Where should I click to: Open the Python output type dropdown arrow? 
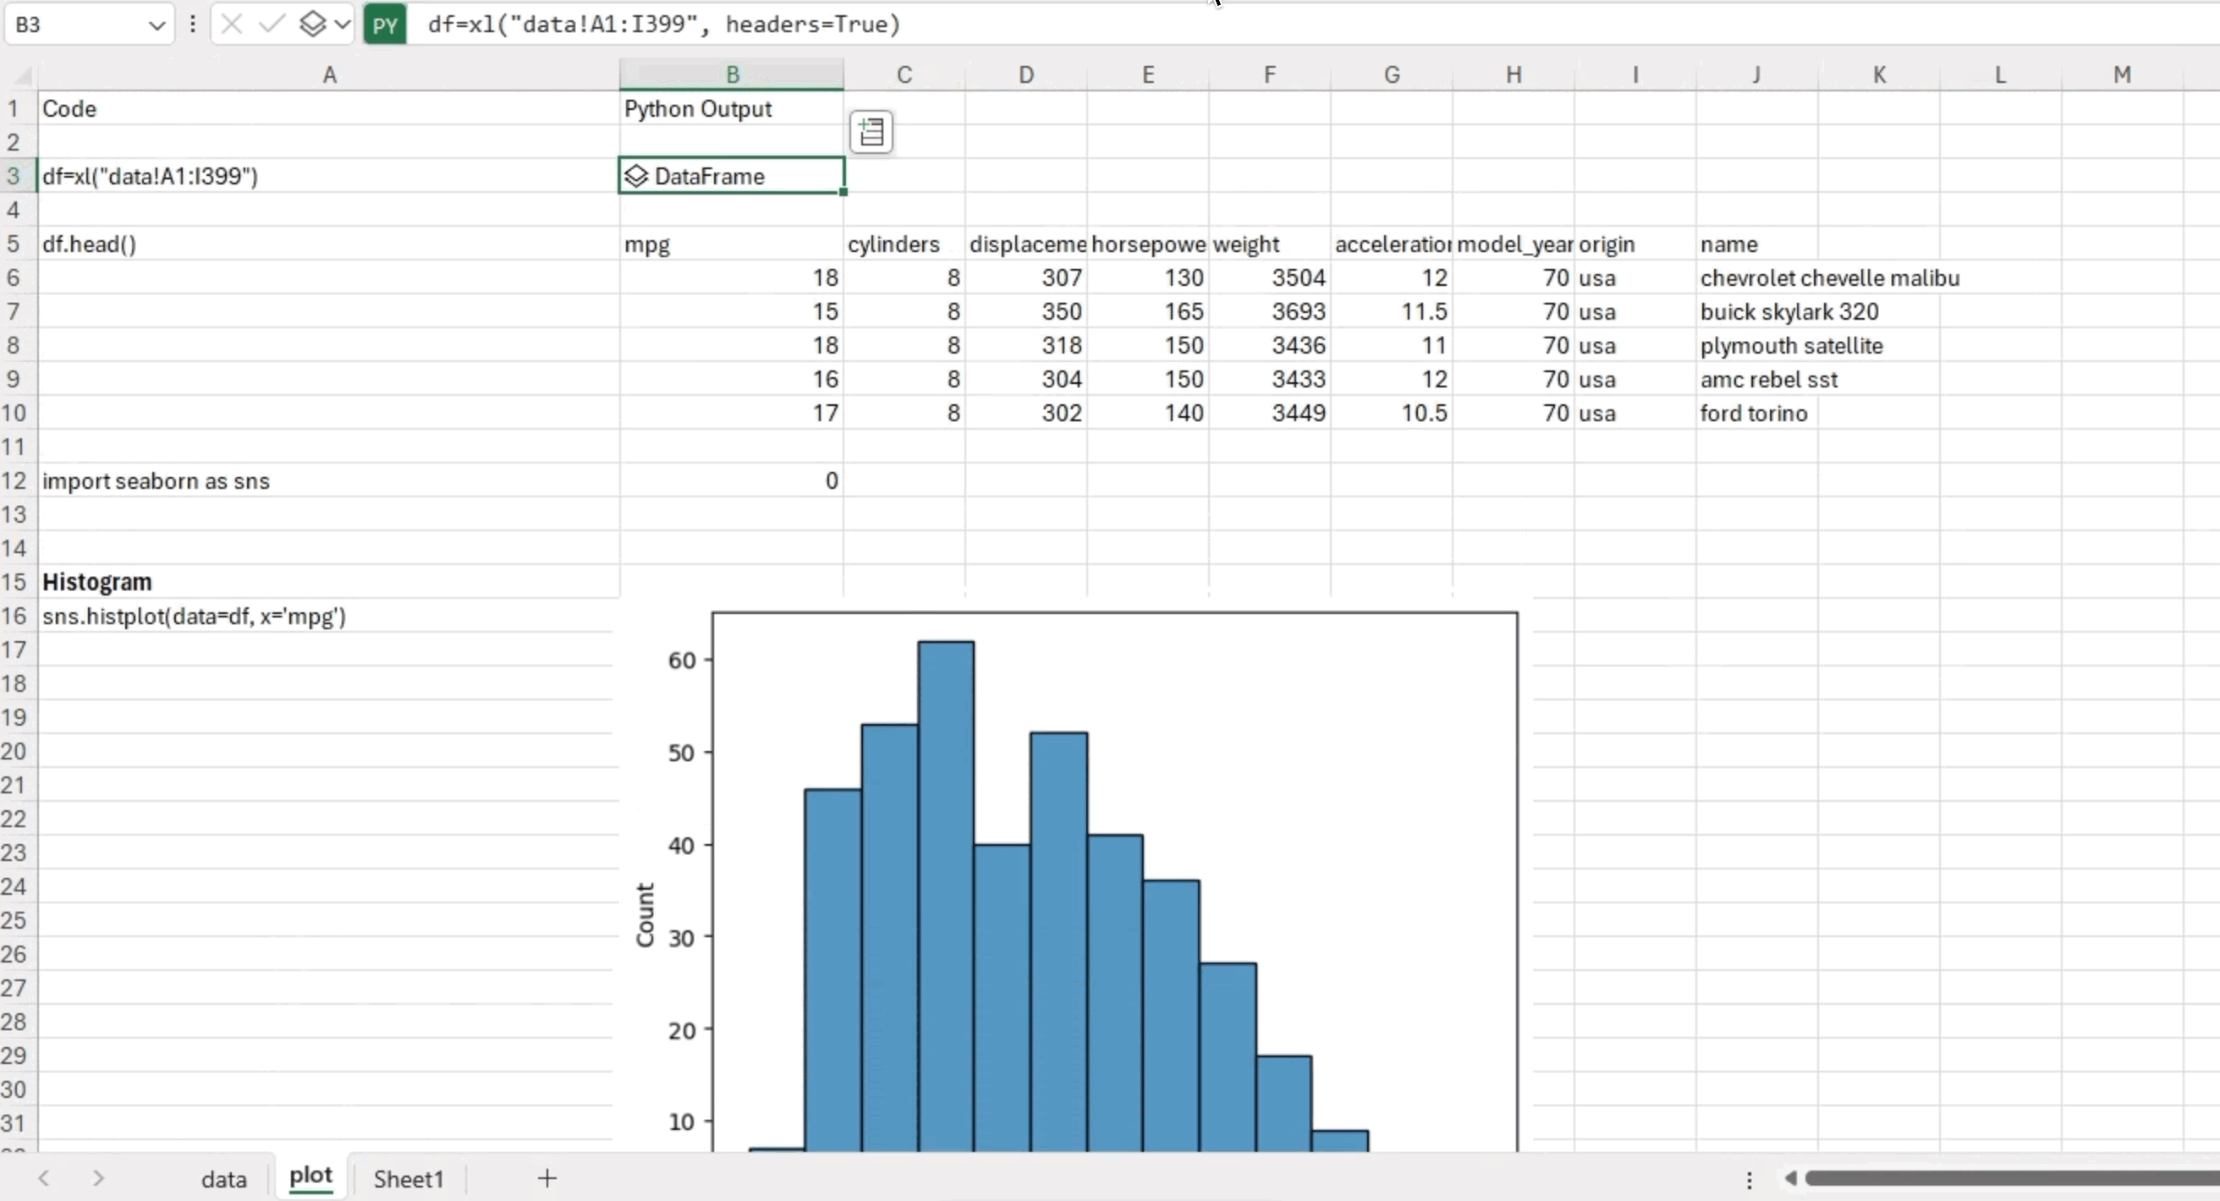(342, 25)
